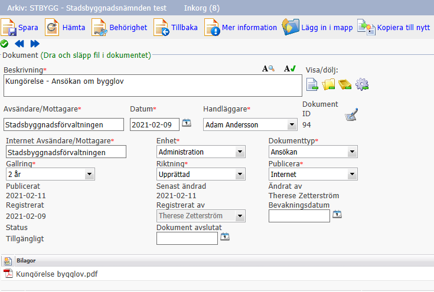Screen dimensions: 434x292
Task: Click the Publicerat date 2021-02-11
Action: (26, 196)
